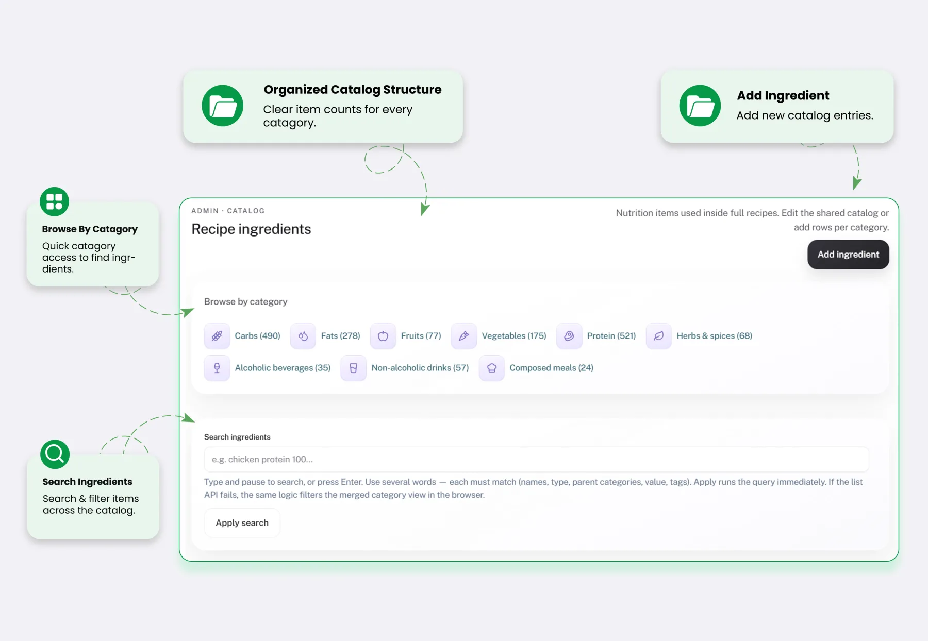Click the Recipe ingredients heading
Viewport: 928px width, 641px height.
tap(251, 229)
